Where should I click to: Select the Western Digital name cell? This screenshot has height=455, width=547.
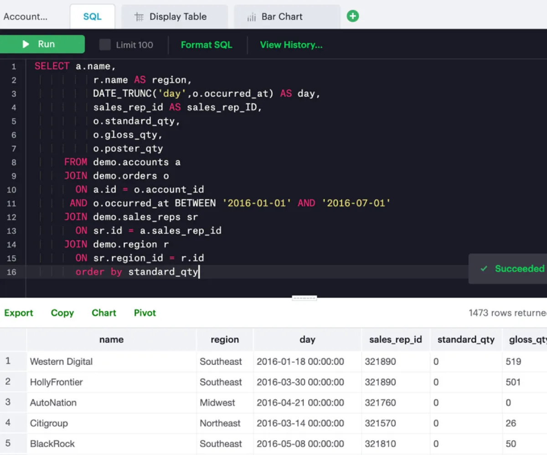click(61, 361)
